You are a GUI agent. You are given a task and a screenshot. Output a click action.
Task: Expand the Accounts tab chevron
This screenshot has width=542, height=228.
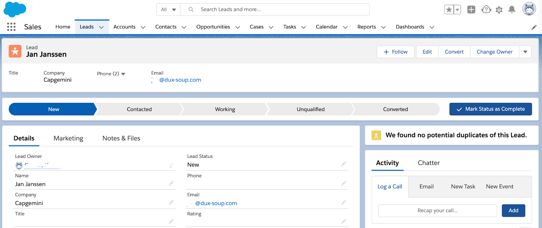(x=143, y=27)
